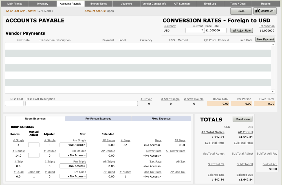The image size is (282, 185).
Task: Click the Update A/P dollar icon
Action: (257, 11)
